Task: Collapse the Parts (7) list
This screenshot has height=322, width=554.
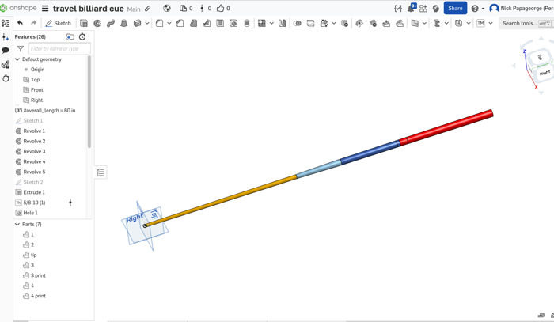Action: click(x=17, y=225)
